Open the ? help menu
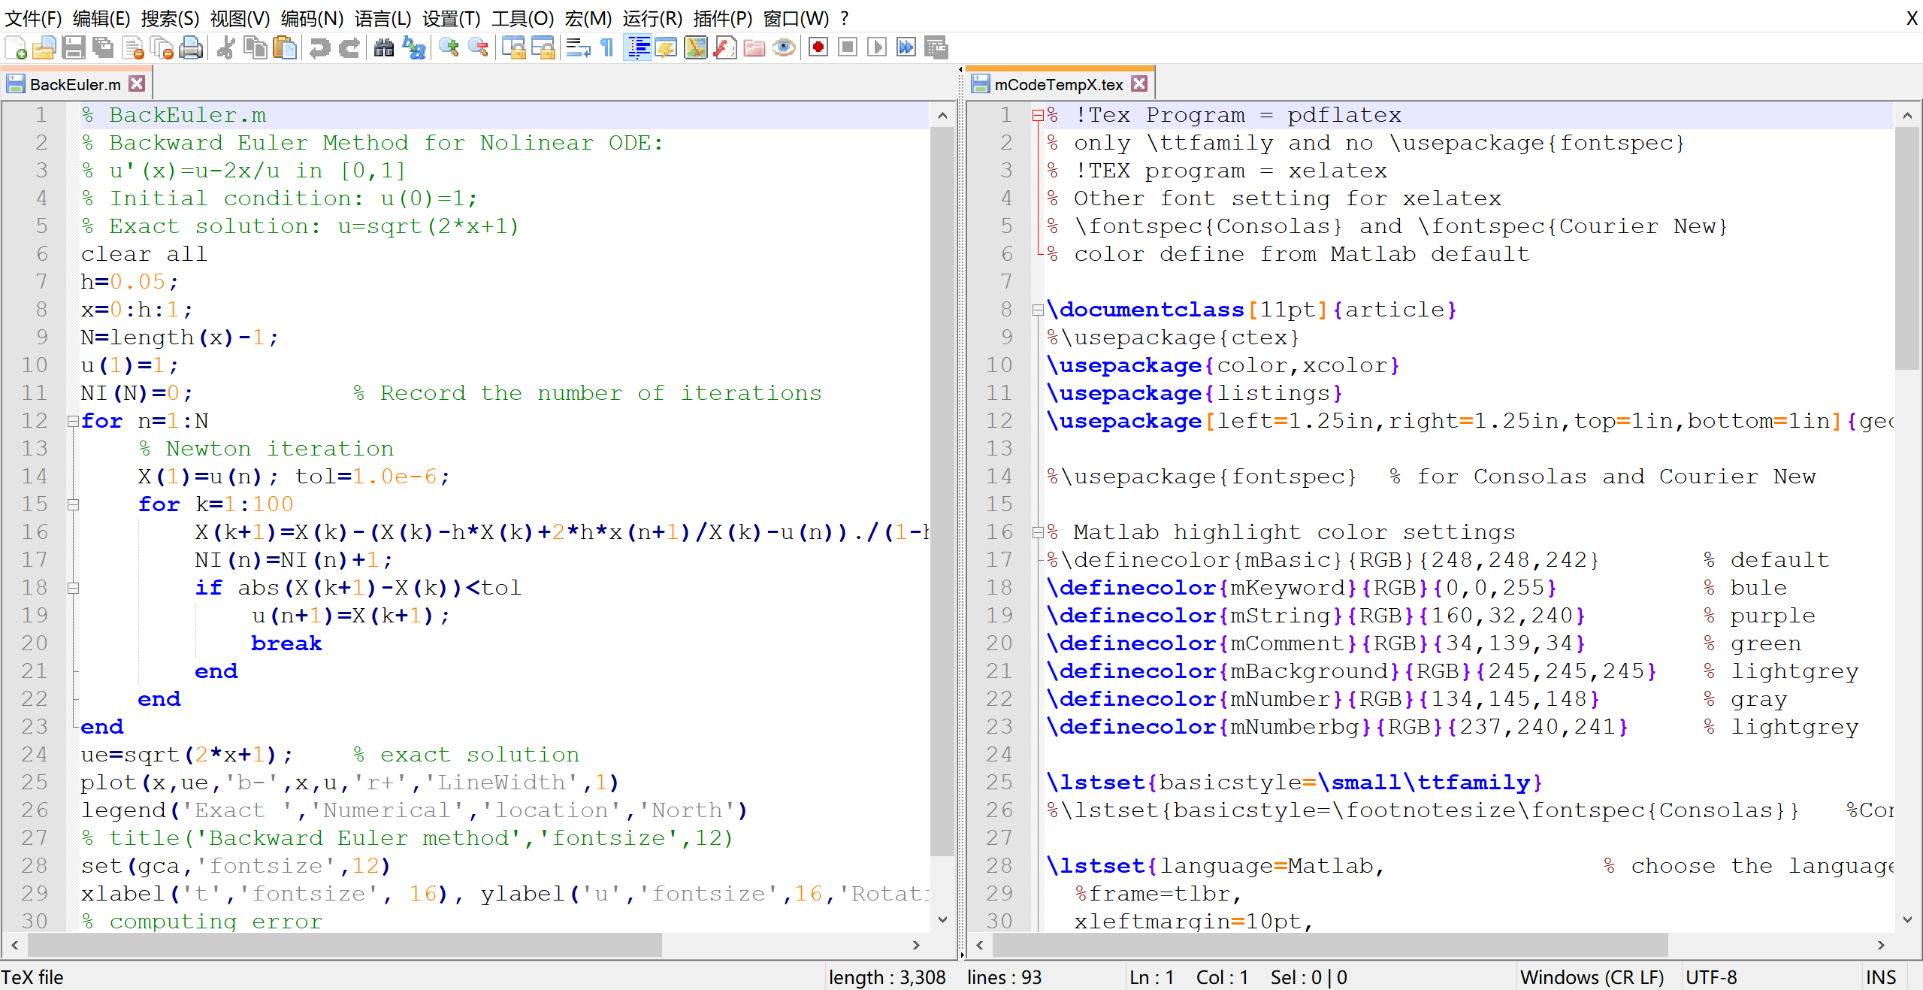1923x990 pixels. point(845,18)
